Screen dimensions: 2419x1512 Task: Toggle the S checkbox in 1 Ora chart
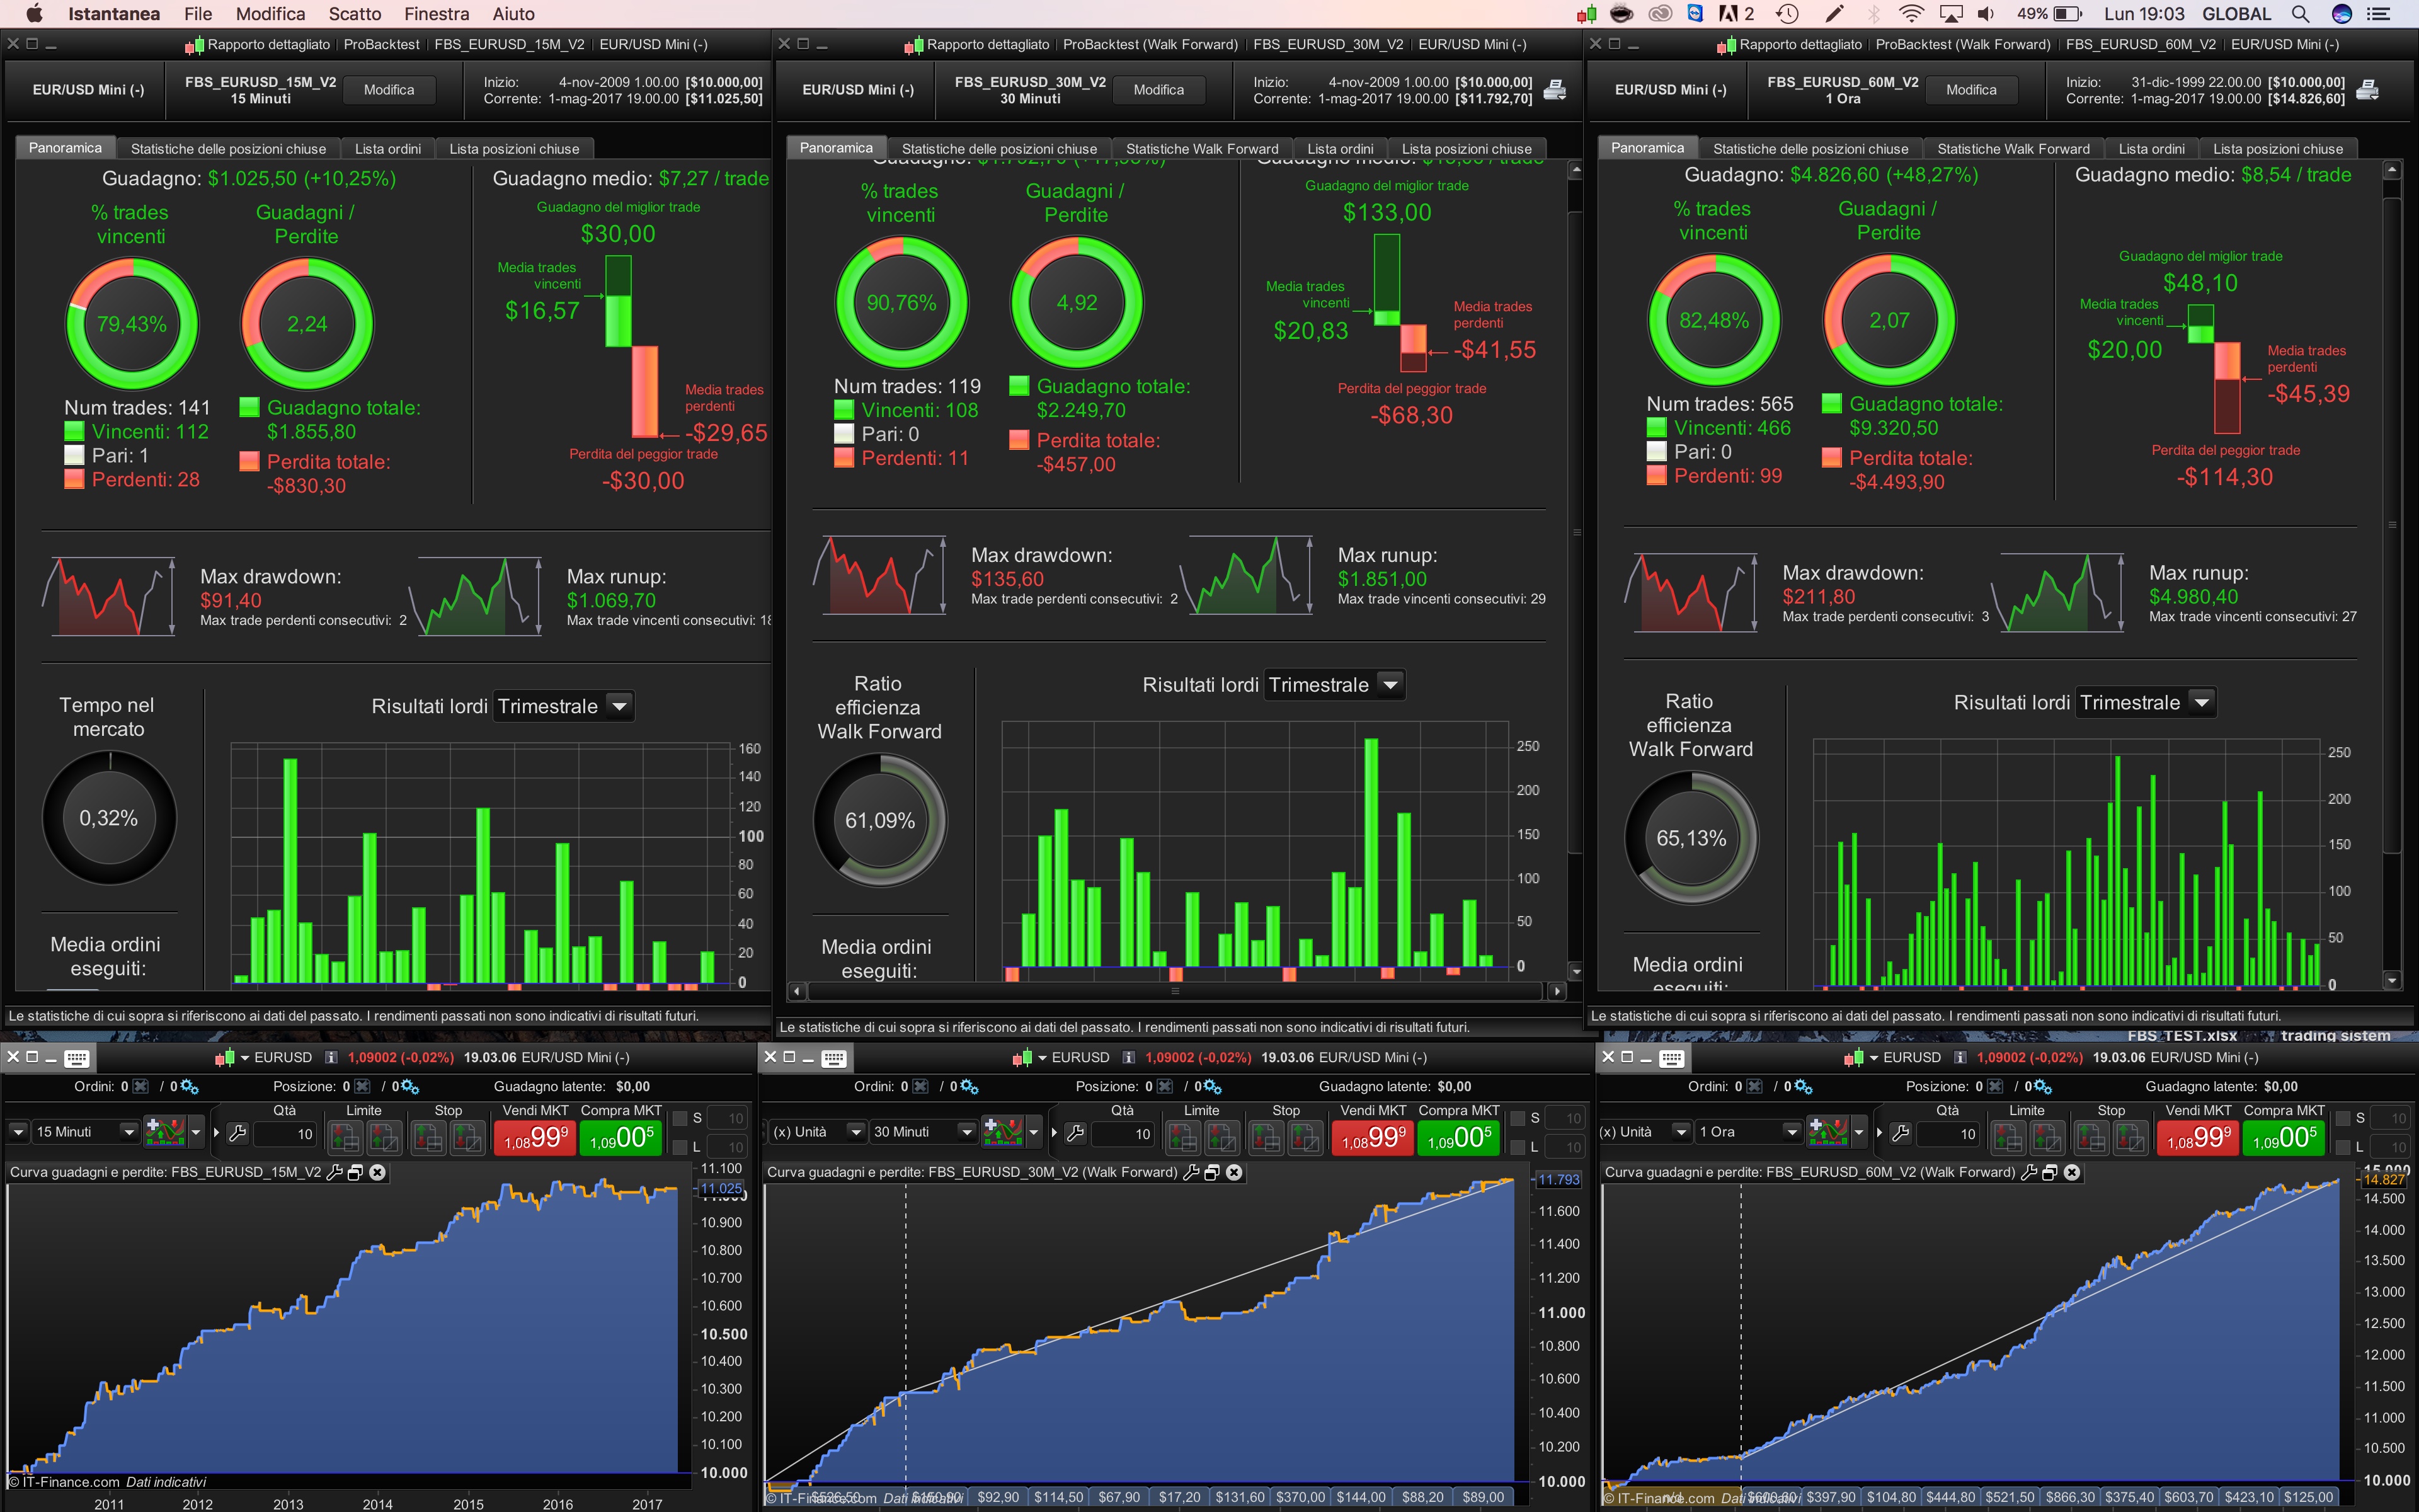point(2344,1118)
